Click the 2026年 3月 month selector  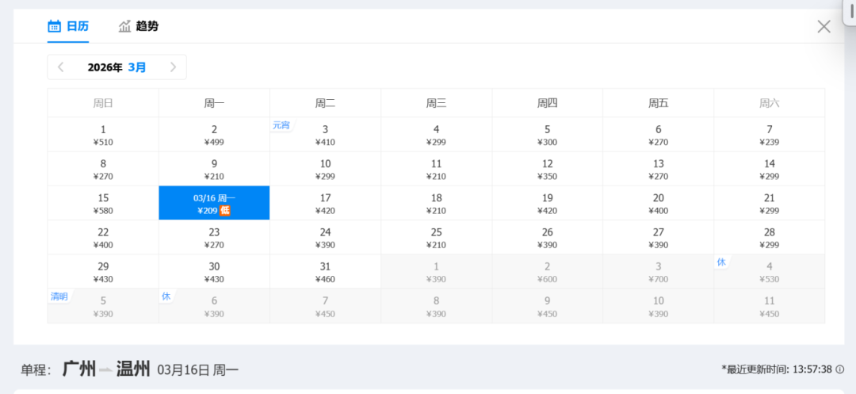117,67
